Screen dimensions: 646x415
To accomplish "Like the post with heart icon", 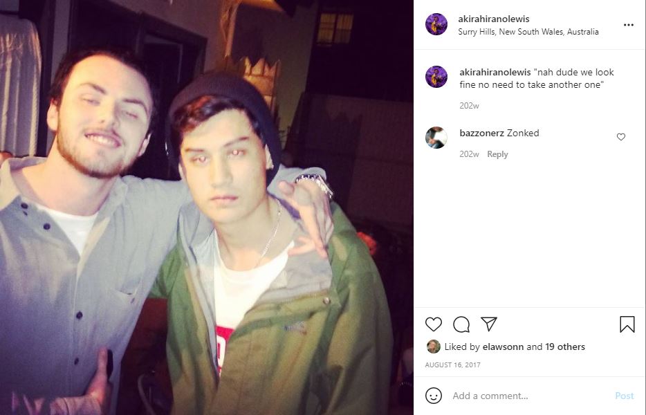I will click(x=434, y=324).
